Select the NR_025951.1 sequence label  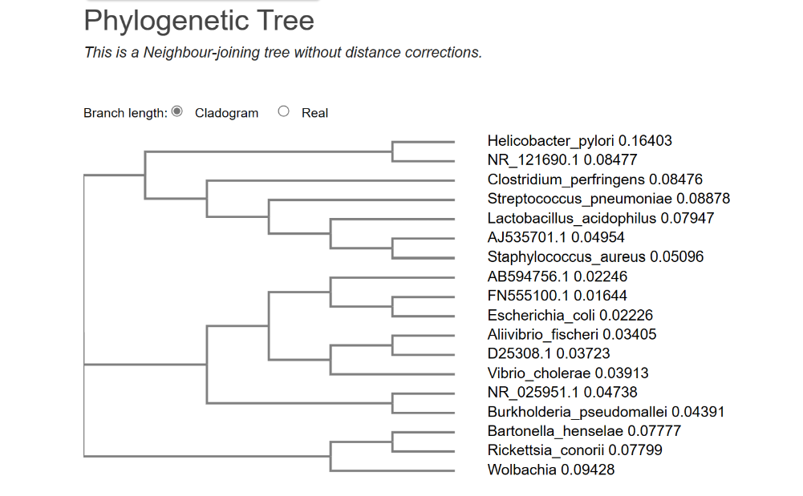(x=558, y=393)
